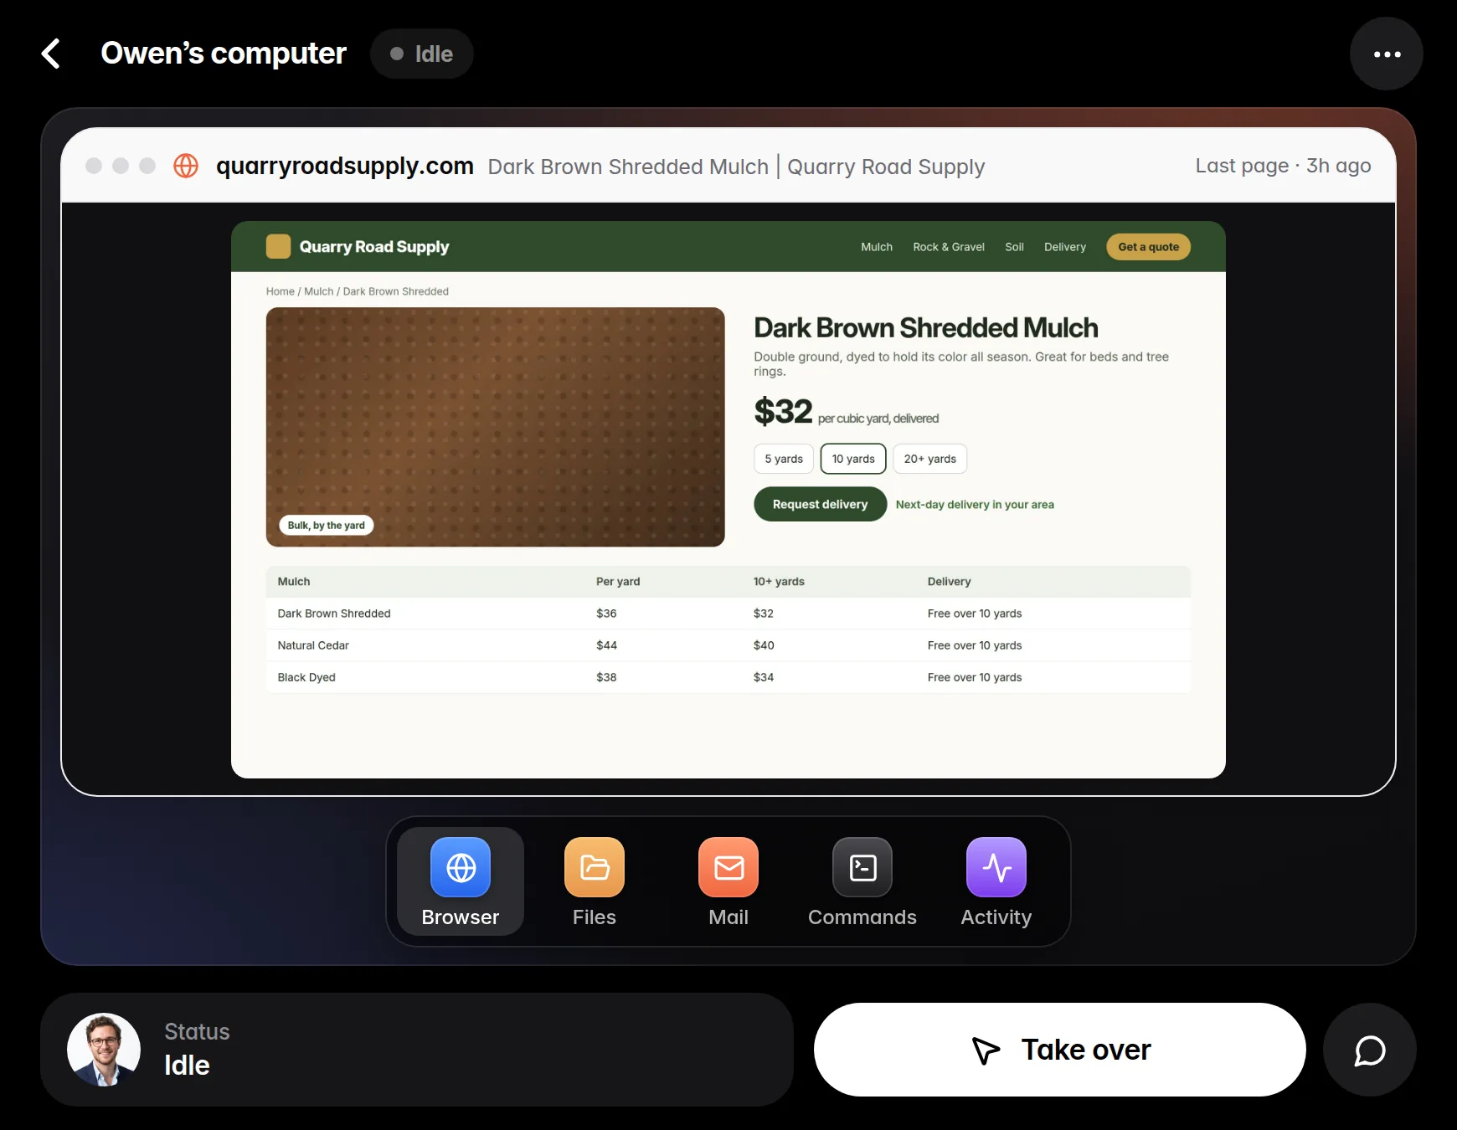1457x1130 pixels.
Task: Click the Black Dyed table row name
Action: click(306, 677)
